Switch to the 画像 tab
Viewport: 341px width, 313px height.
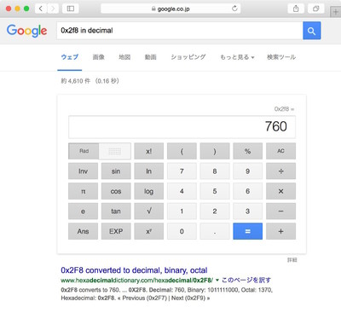tap(99, 57)
